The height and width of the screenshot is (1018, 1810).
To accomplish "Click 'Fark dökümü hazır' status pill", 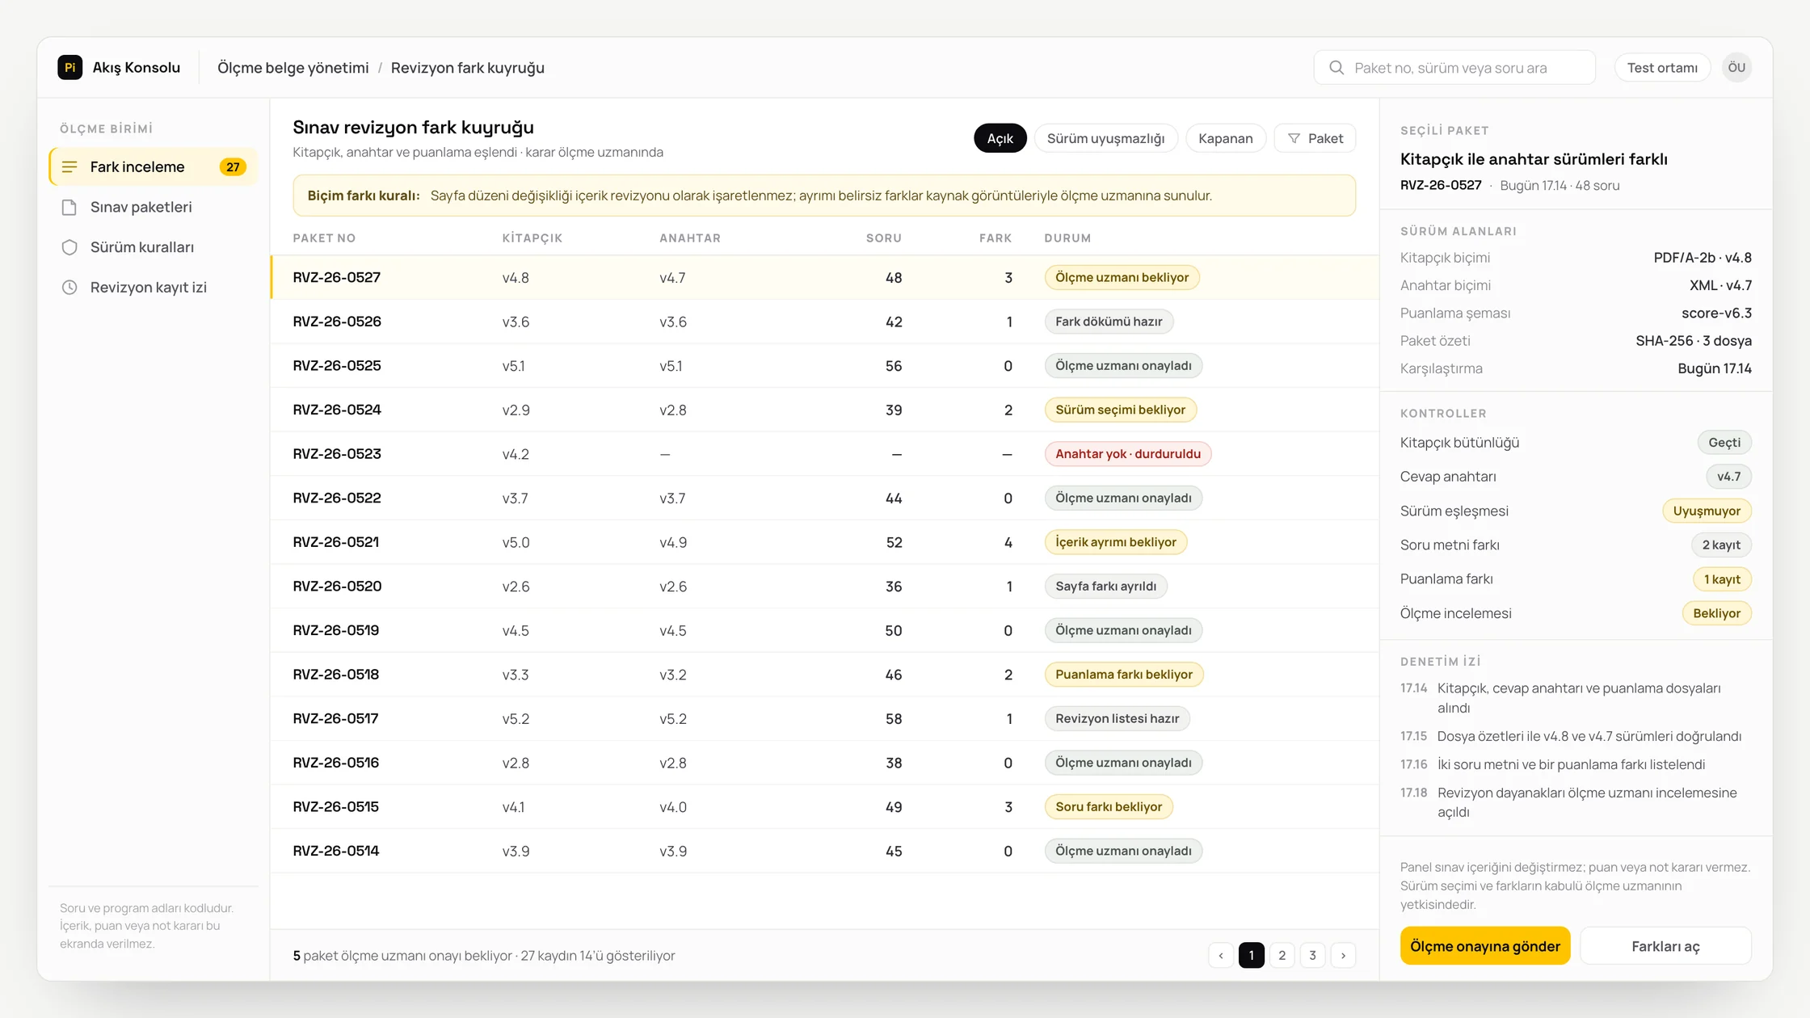I will pos(1109,322).
